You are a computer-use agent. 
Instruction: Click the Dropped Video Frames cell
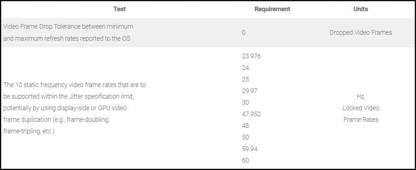point(361,32)
